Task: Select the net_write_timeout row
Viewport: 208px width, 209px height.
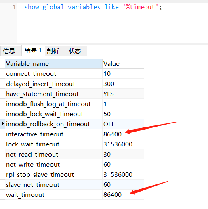Action: pos(74,164)
